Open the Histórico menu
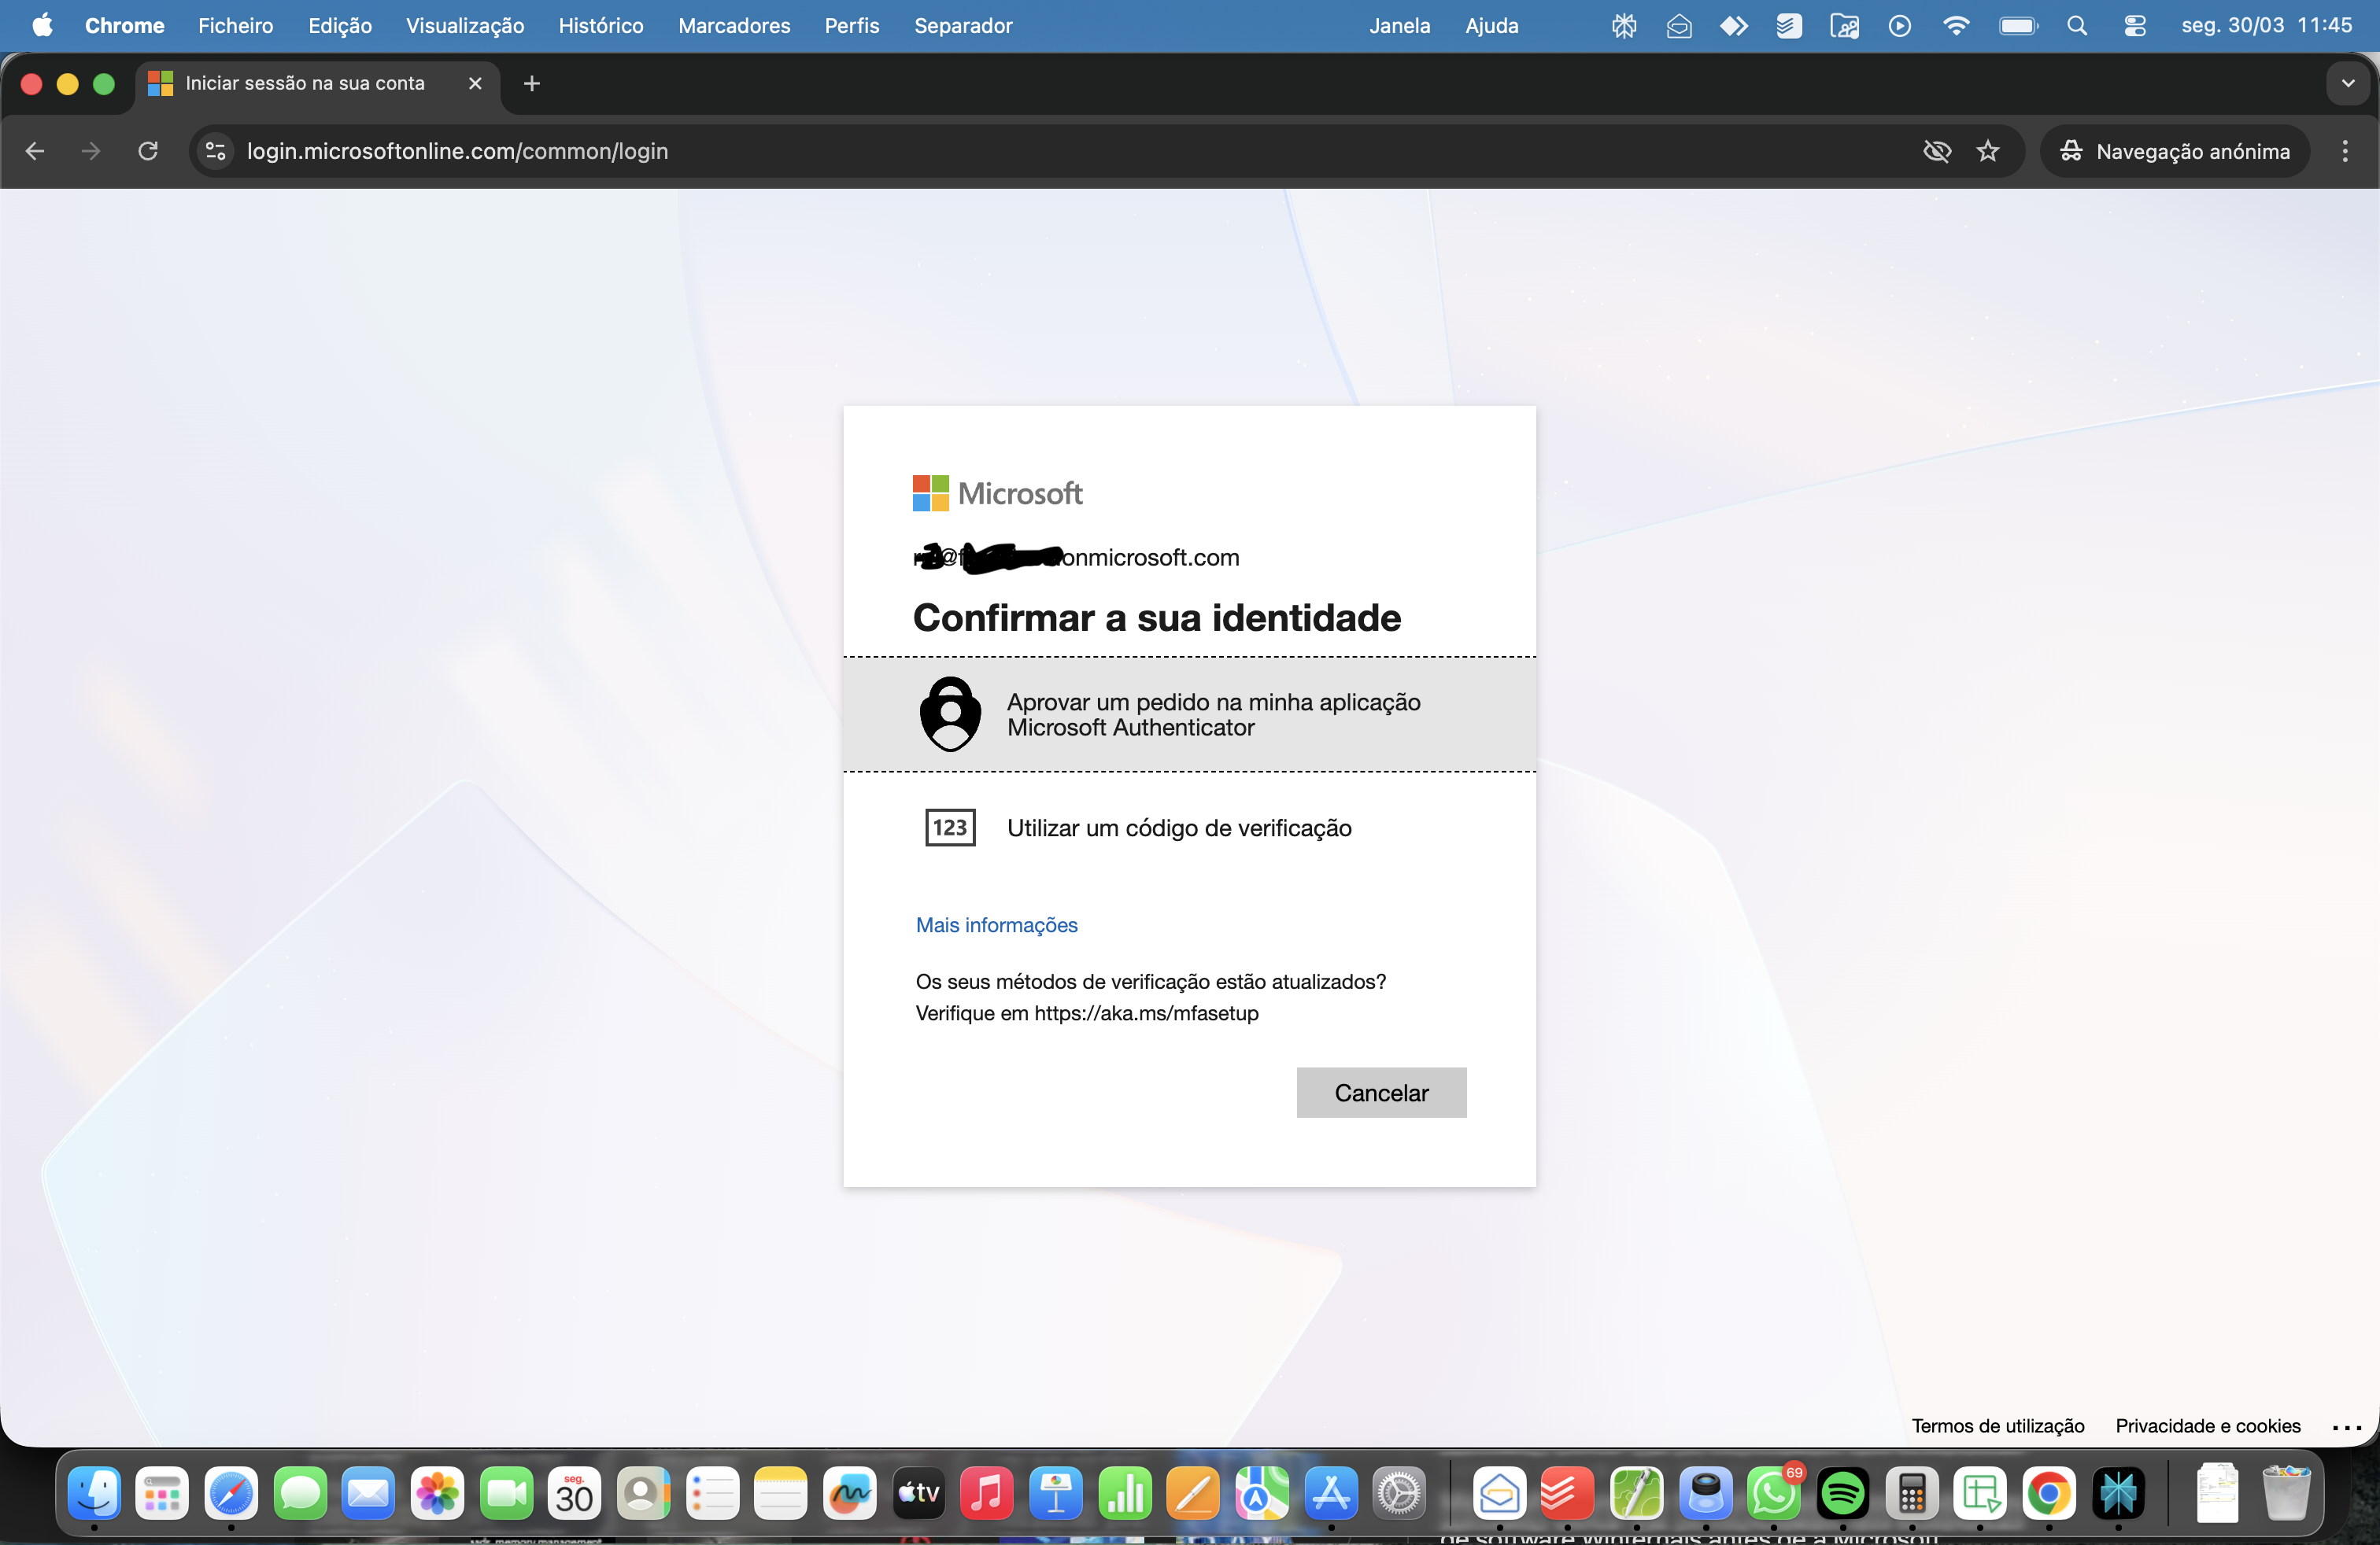 pyautogui.click(x=600, y=26)
